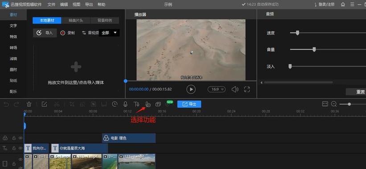Toggle visibility eye of filter track
Image resolution: width=366 pixels, height=169 pixels.
point(21,138)
